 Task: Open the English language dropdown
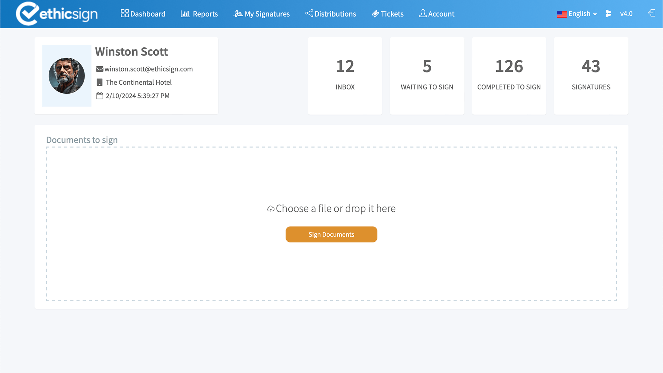click(x=583, y=14)
